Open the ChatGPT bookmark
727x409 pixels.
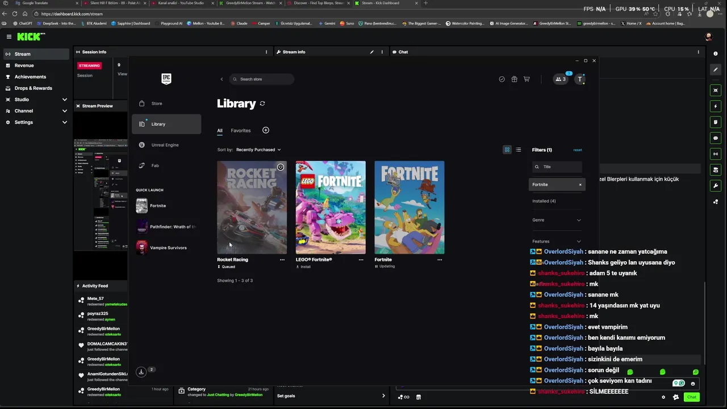23,23
